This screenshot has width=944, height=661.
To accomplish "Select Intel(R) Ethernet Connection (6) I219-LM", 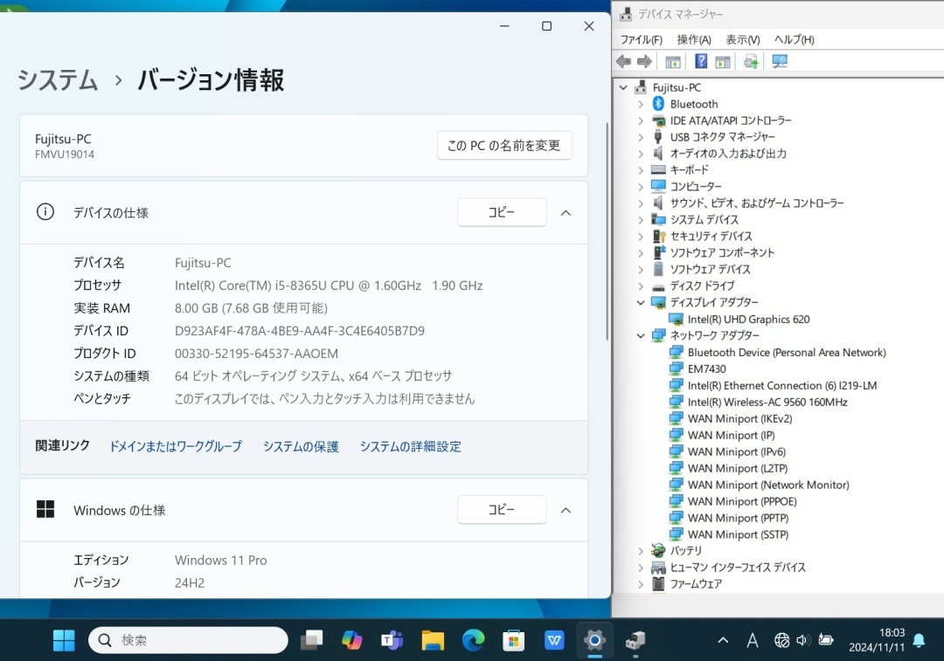I will click(782, 386).
